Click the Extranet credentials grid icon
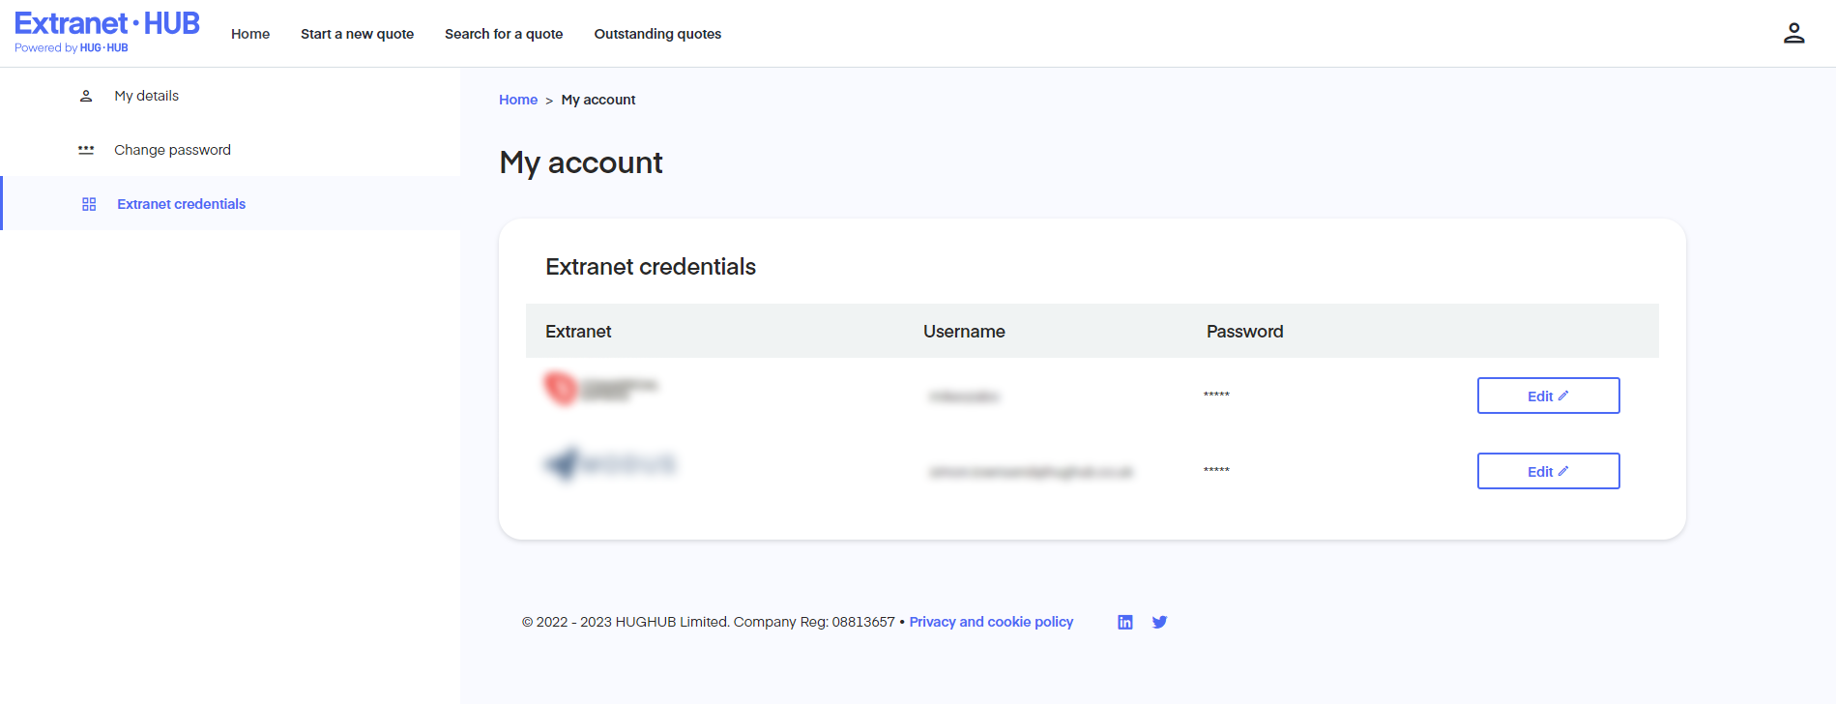 tap(88, 203)
